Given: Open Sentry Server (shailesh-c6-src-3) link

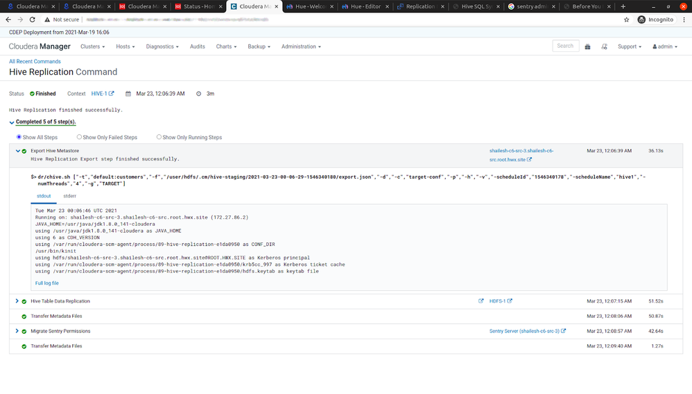Looking at the screenshot, I should [x=524, y=331].
